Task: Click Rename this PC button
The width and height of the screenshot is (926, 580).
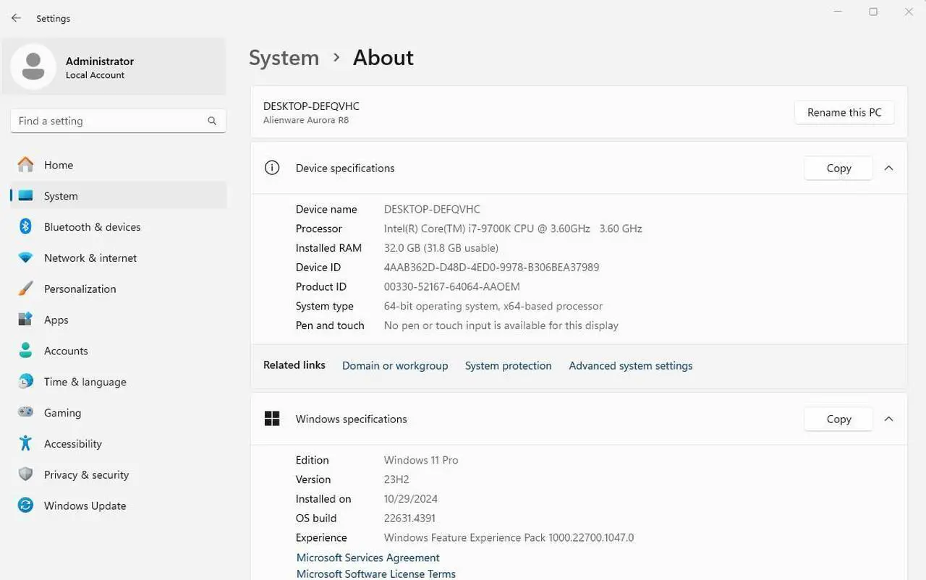Action: (x=844, y=112)
